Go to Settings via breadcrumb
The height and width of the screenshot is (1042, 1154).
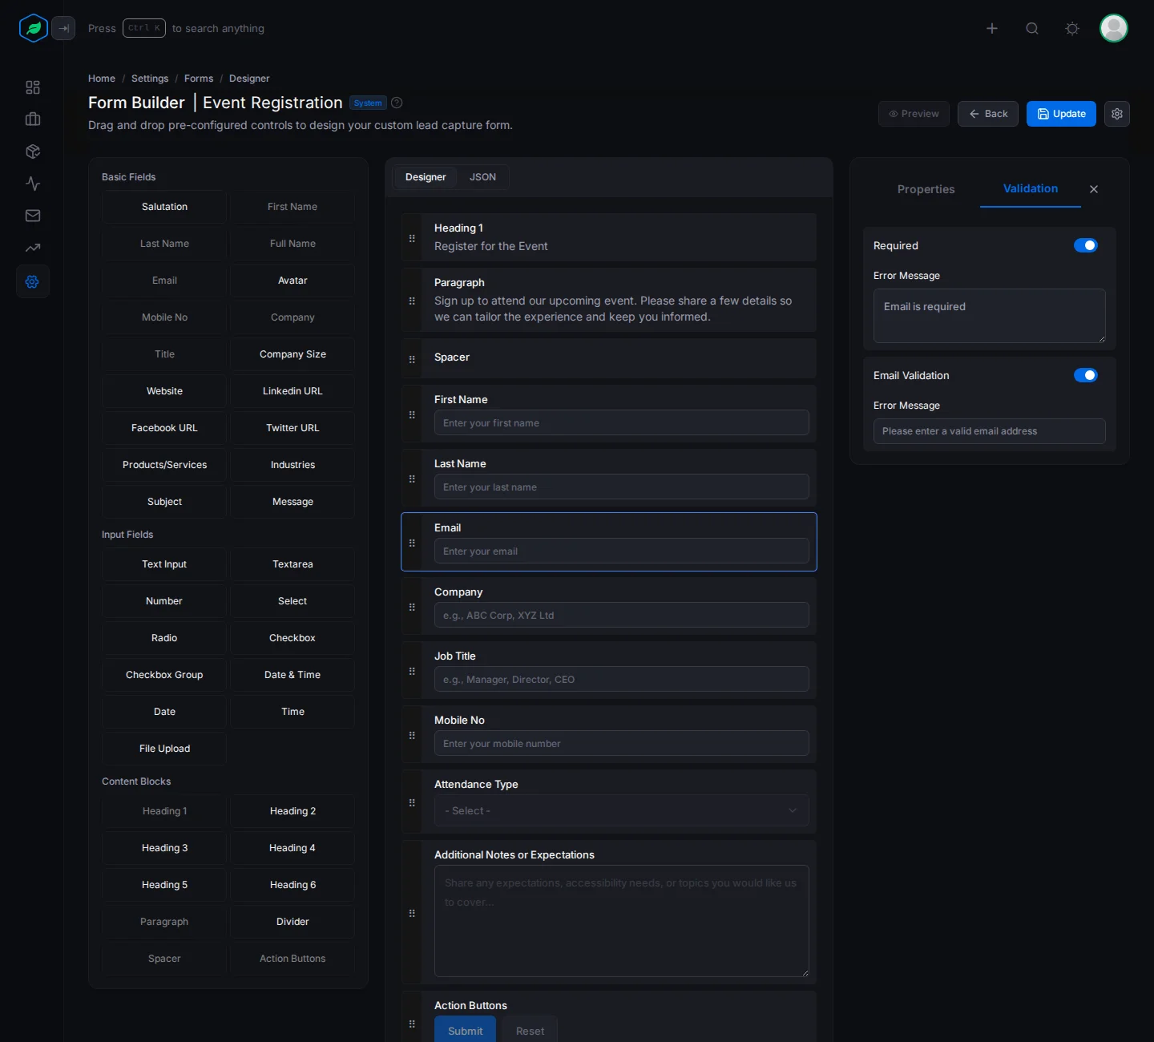150,79
